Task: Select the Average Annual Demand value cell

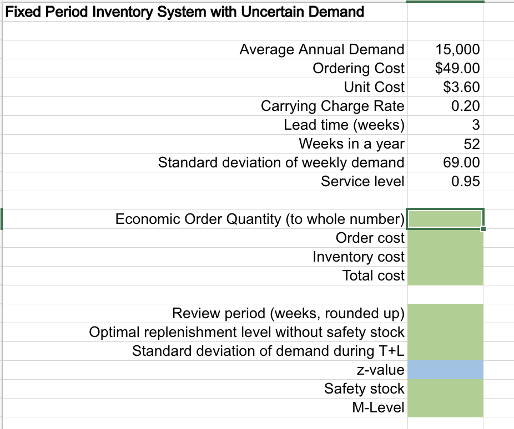Action: pyautogui.click(x=445, y=49)
